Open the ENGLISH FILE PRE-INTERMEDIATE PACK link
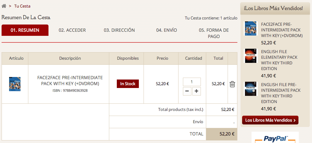This screenshot has width=312, height=143. pos(281,93)
